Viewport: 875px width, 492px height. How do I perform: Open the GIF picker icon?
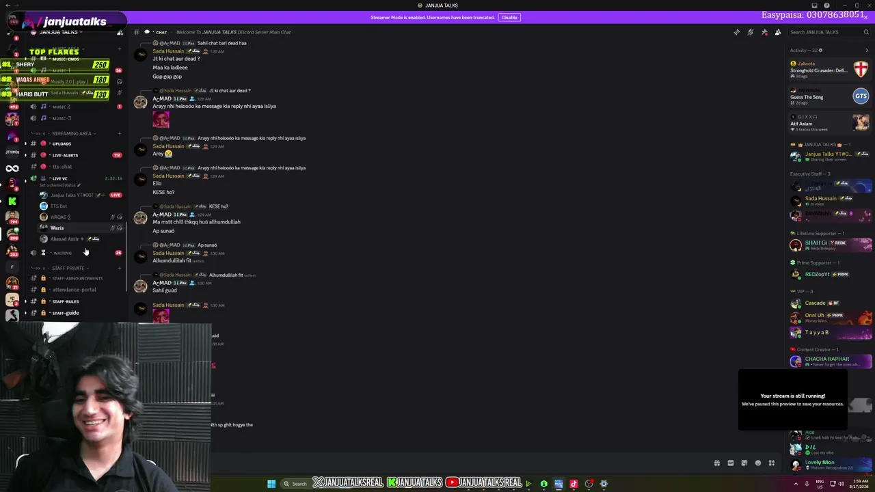pos(731,463)
